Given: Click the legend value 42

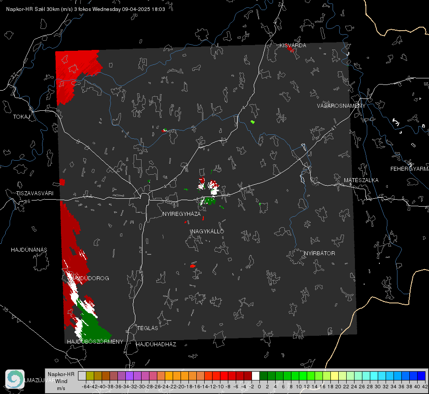Looking at the screenshot, I should pyautogui.click(x=425, y=387).
